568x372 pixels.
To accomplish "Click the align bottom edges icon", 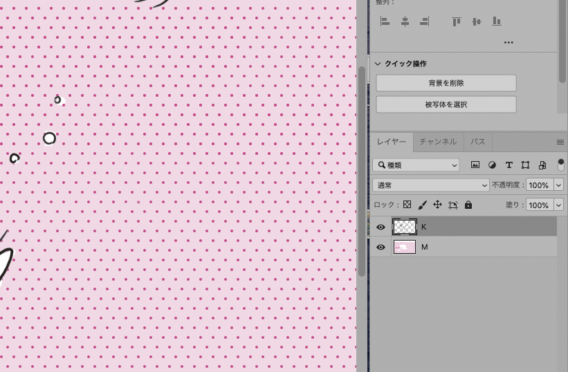I will point(496,22).
